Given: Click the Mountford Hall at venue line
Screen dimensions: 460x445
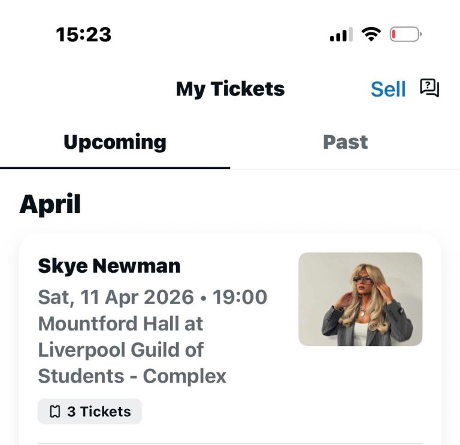Looking at the screenshot, I should [x=120, y=324].
